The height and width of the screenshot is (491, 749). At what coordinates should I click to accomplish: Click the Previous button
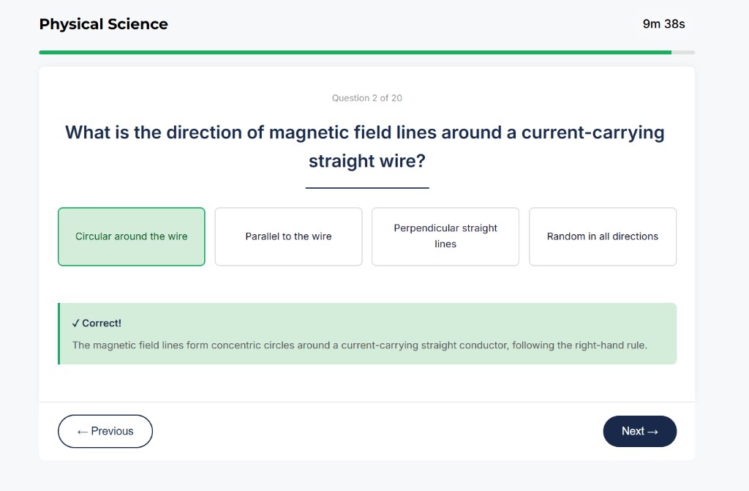tap(105, 431)
